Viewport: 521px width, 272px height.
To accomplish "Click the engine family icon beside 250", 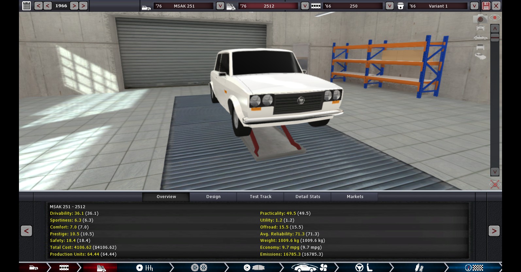I will (x=316, y=6).
